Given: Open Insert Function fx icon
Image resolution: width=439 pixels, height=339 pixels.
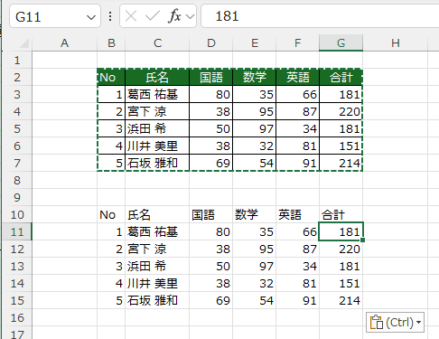Looking at the screenshot, I should pyautogui.click(x=174, y=16).
